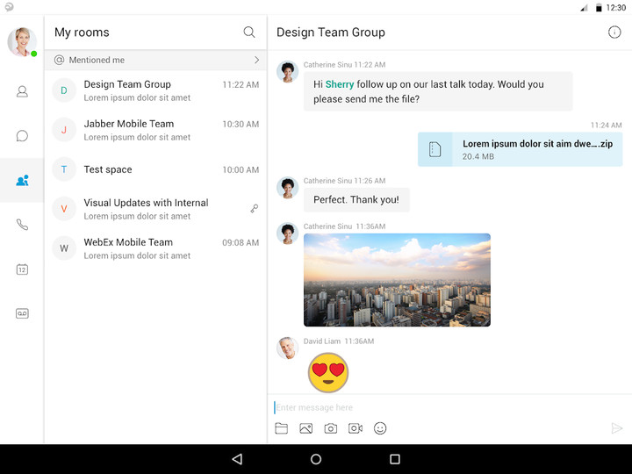The image size is (632, 474).
Task: Insert a picture using image icon
Action: (x=305, y=428)
